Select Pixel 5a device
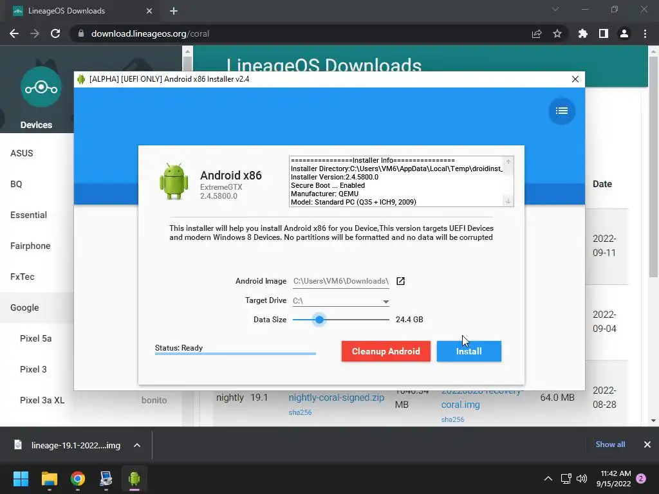This screenshot has width=659, height=494. [x=37, y=338]
